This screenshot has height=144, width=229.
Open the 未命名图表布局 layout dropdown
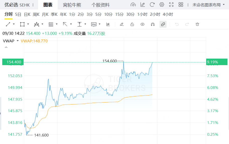tap(208, 5)
